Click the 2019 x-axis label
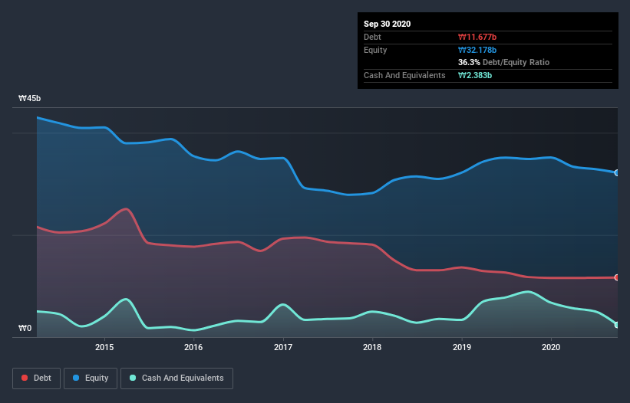Image resolution: width=630 pixels, height=403 pixels. (x=462, y=347)
